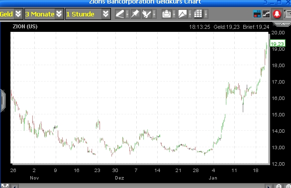Expand the arrow next to pencil tool
This screenshot has height=188, width=291.
point(127,14)
